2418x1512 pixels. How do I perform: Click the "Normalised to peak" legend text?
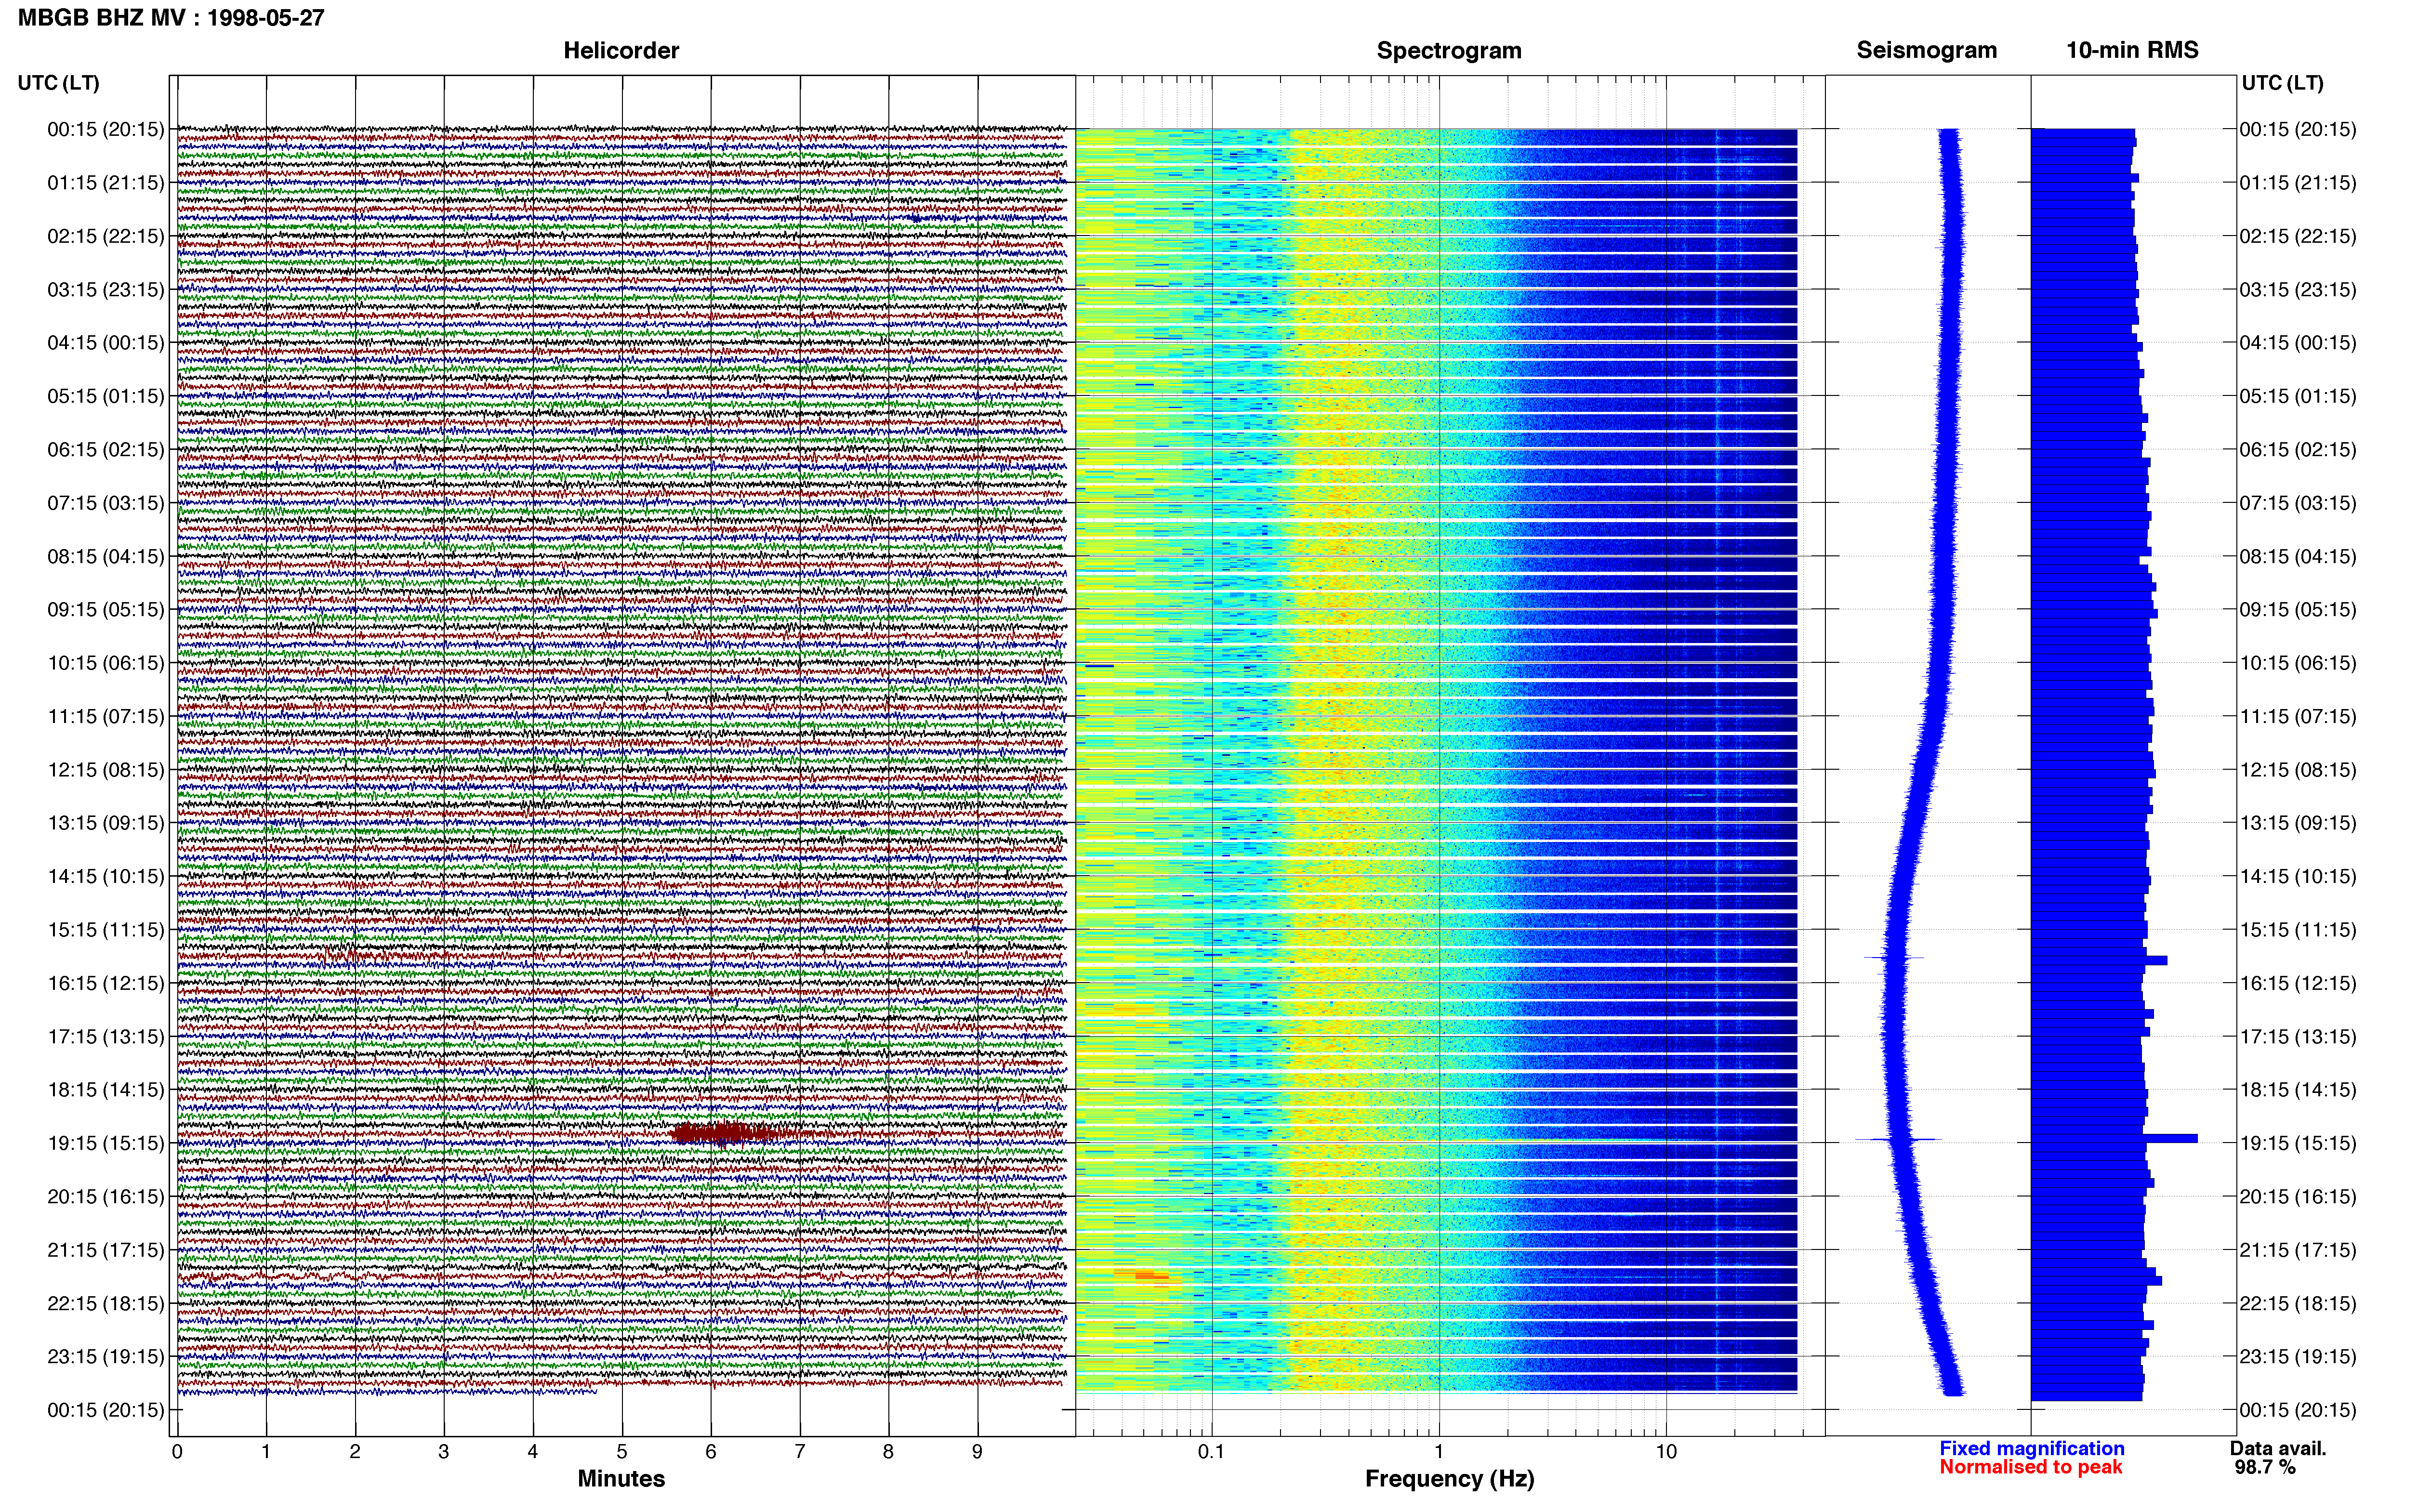[2030, 1467]
